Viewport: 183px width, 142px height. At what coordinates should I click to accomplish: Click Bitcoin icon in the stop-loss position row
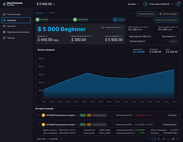(43, 115)
